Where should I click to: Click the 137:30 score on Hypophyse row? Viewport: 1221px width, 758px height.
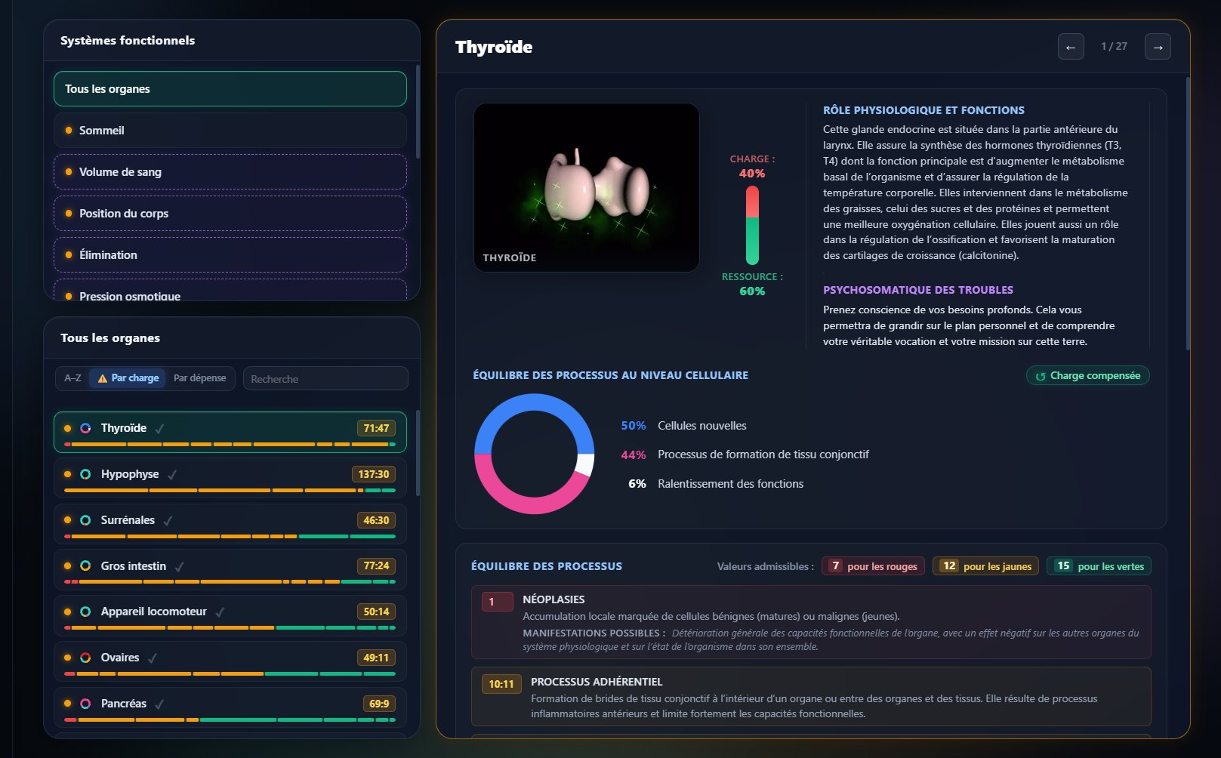coord(373,474)
